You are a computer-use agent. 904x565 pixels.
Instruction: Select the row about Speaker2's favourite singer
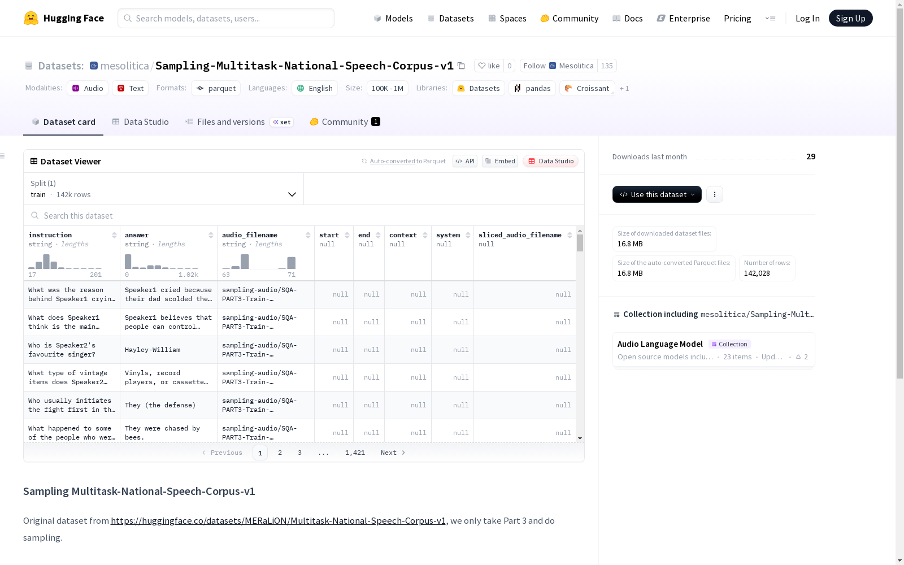pyautogui.click(x=299, y=350)
